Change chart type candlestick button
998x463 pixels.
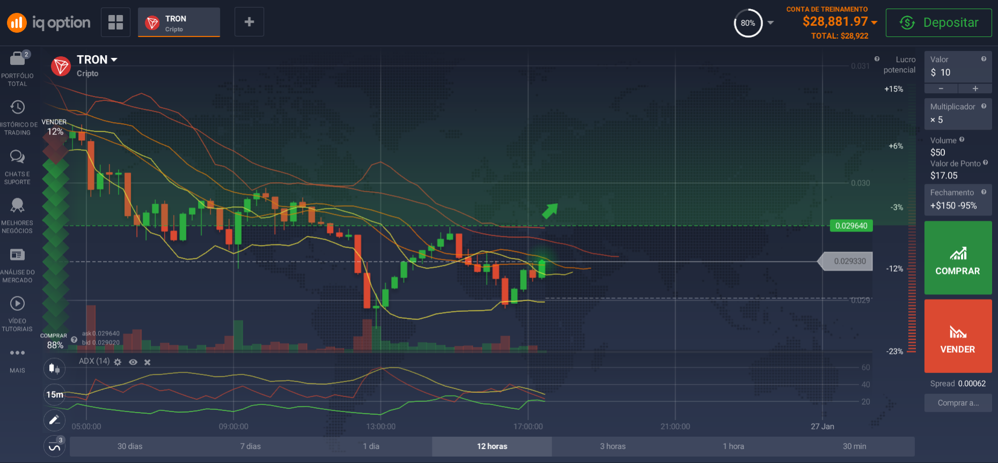coord(54,368)
